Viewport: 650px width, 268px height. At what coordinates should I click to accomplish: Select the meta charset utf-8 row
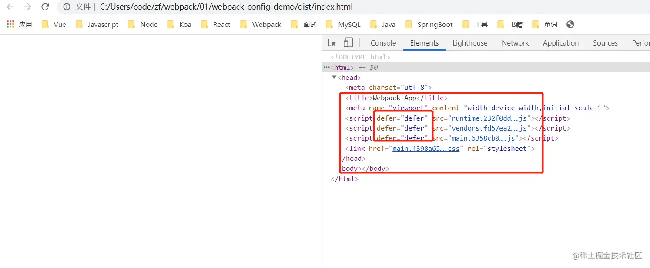coord(389,88)
